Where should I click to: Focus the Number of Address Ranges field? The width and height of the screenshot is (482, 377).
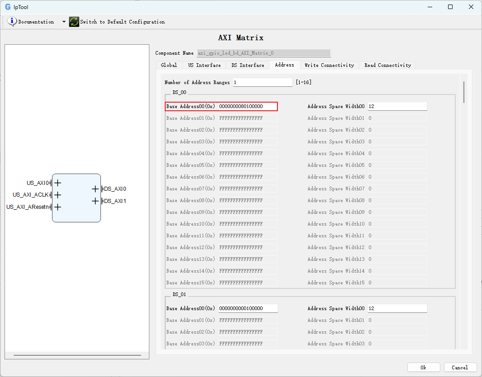coord(262,82)
